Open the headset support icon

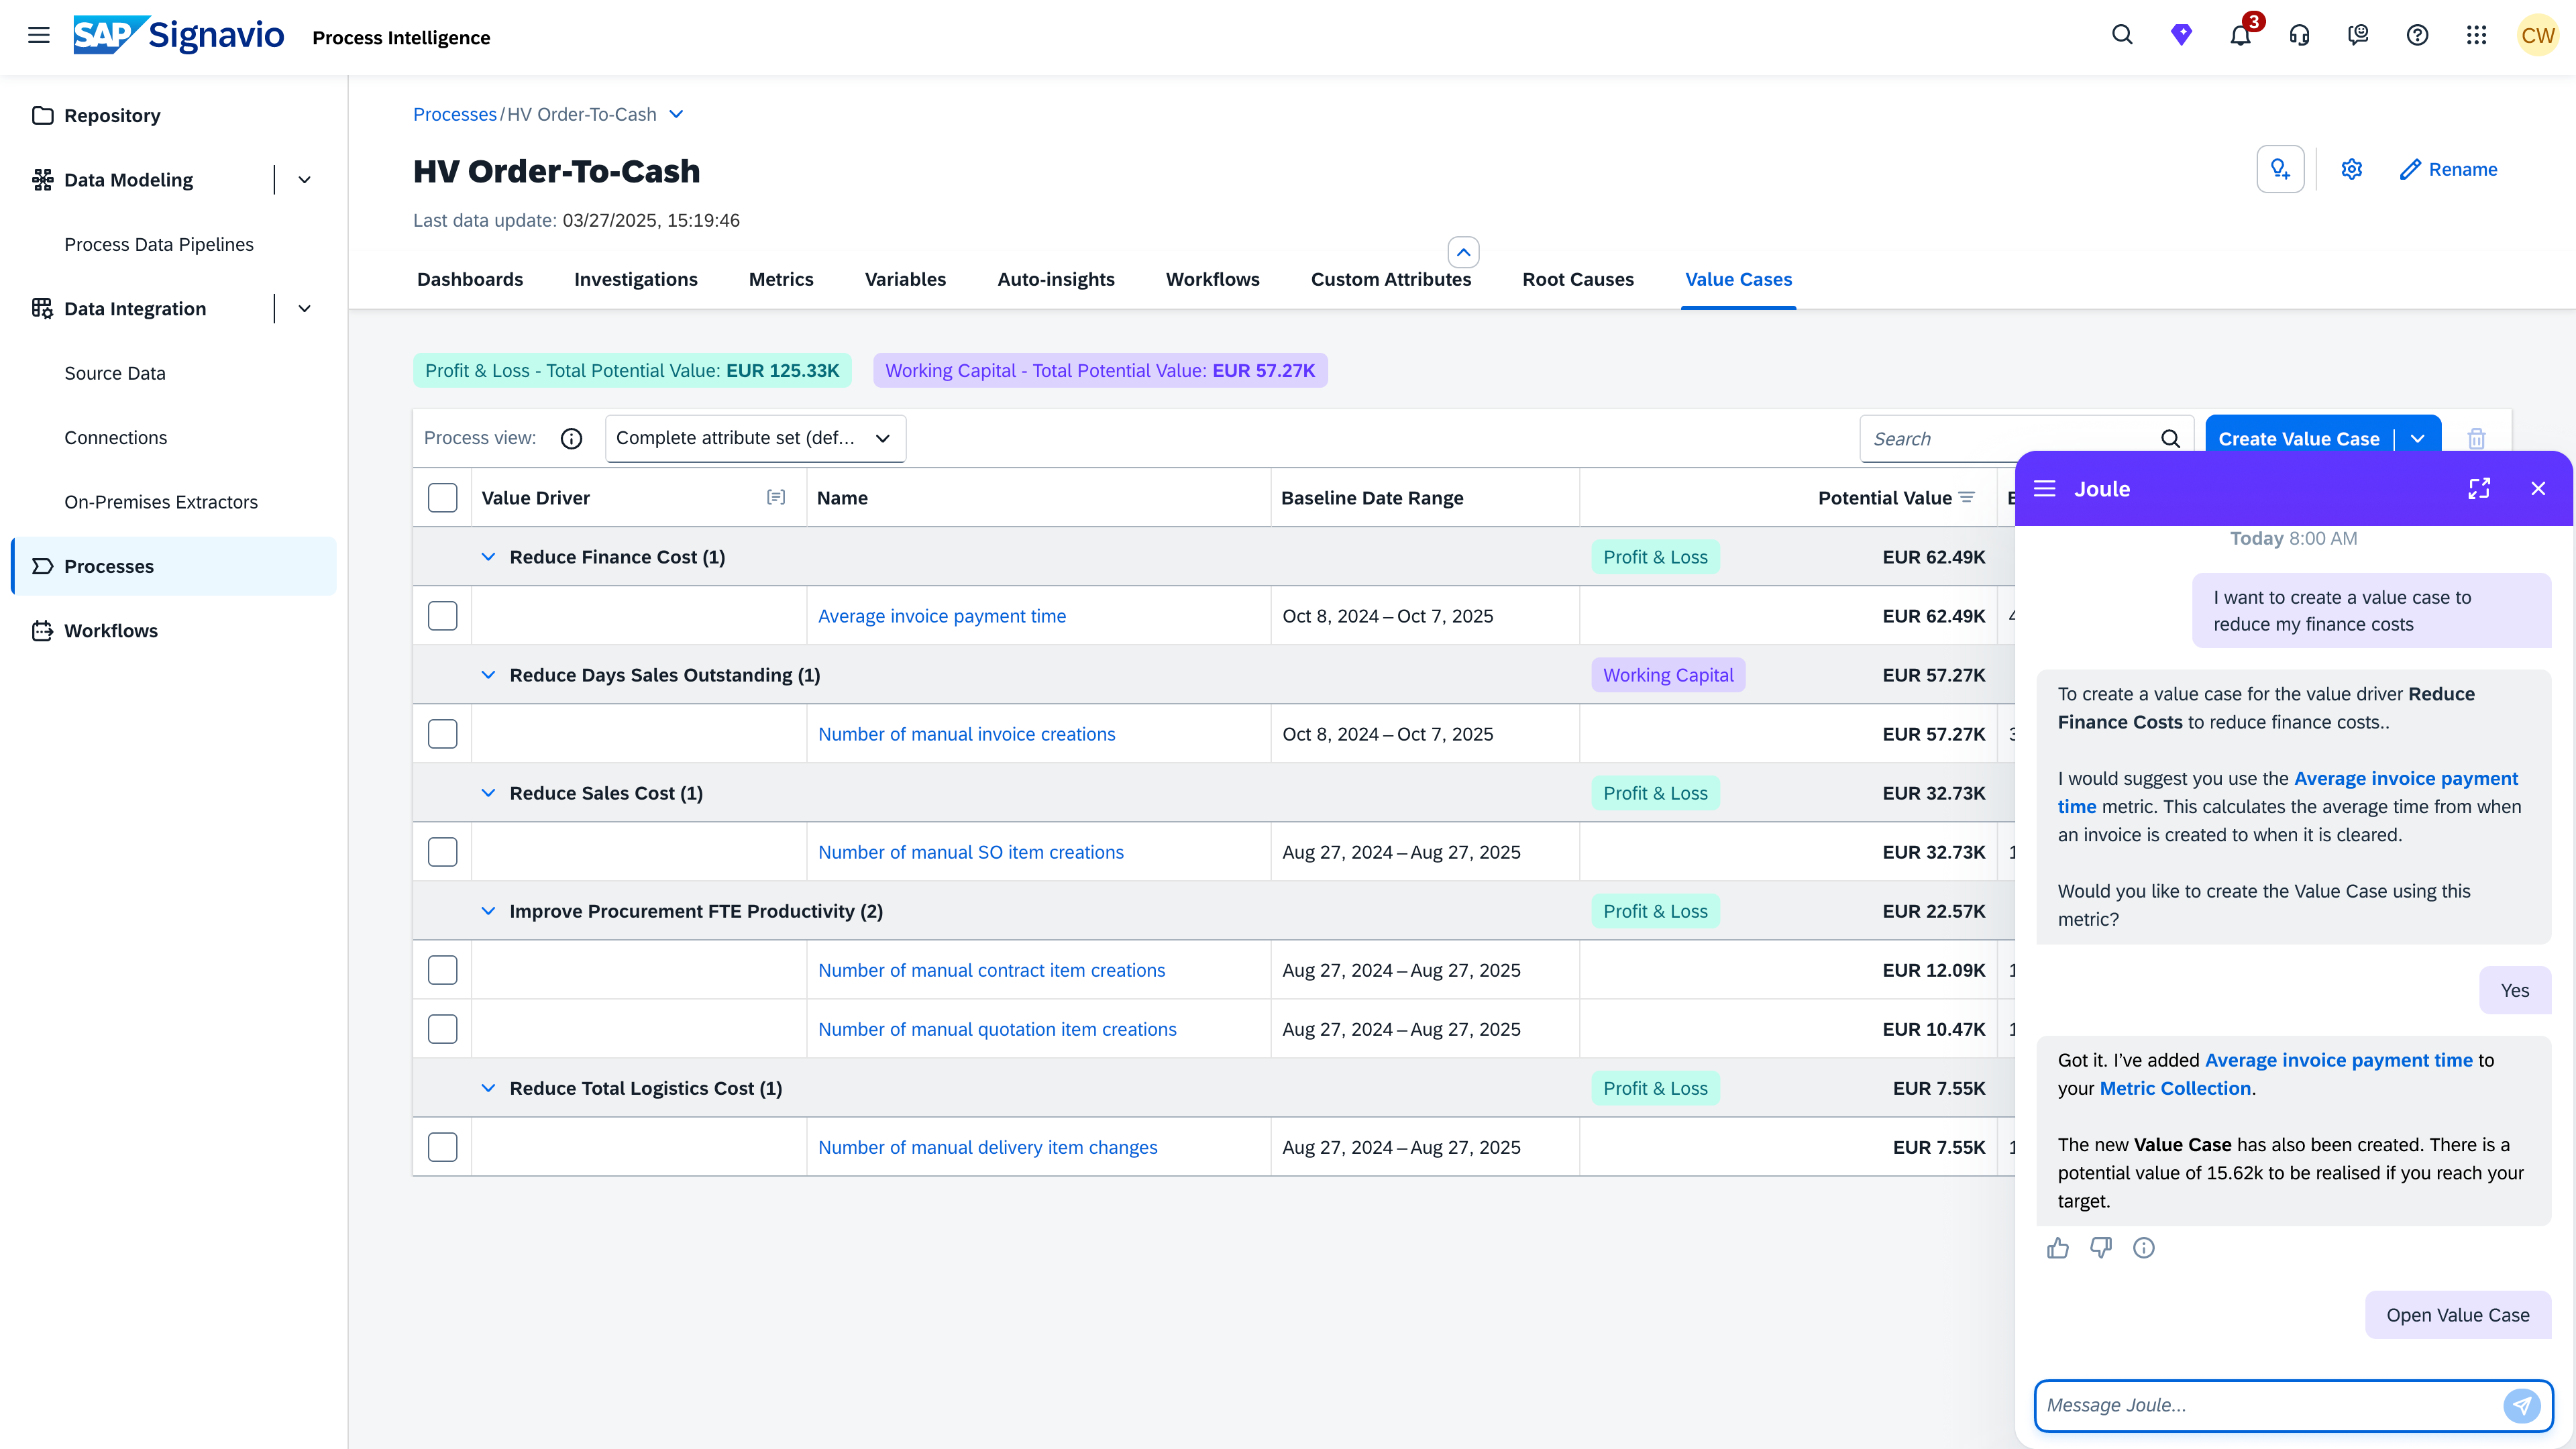coord(2299,36)
